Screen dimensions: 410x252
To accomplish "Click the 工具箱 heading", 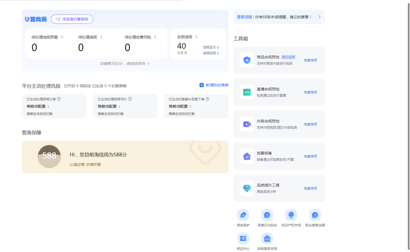I will click(241, 39).
